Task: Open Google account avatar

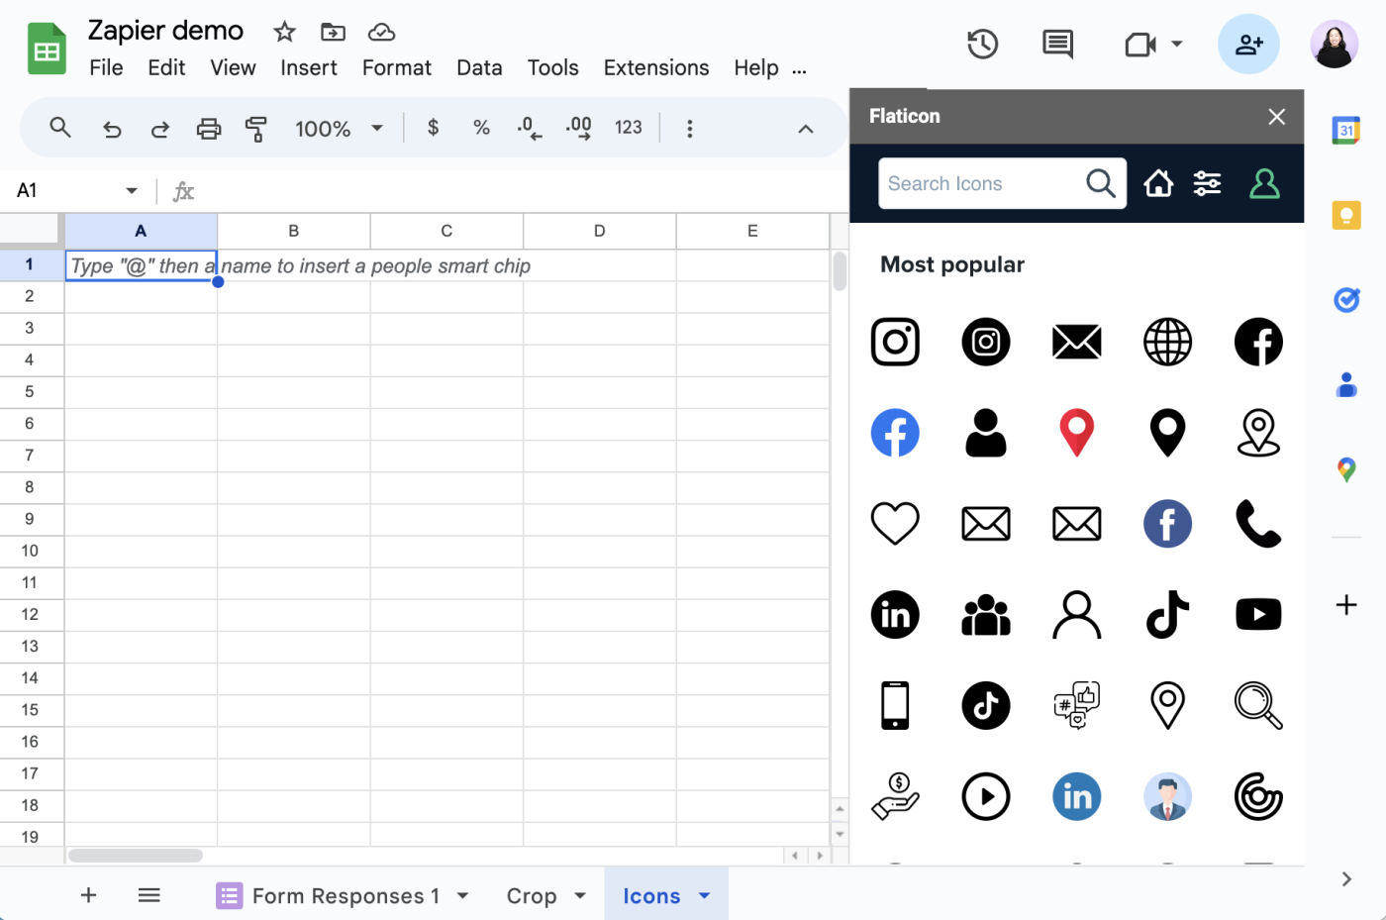Action: tap(1335, 44)
